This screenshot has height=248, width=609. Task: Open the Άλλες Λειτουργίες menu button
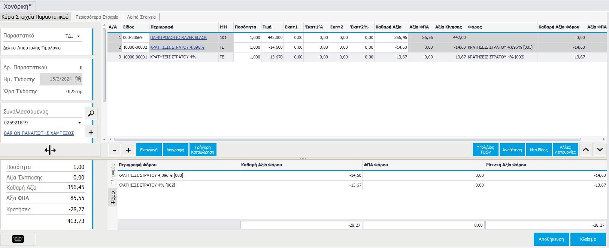(x=565, y=150)
